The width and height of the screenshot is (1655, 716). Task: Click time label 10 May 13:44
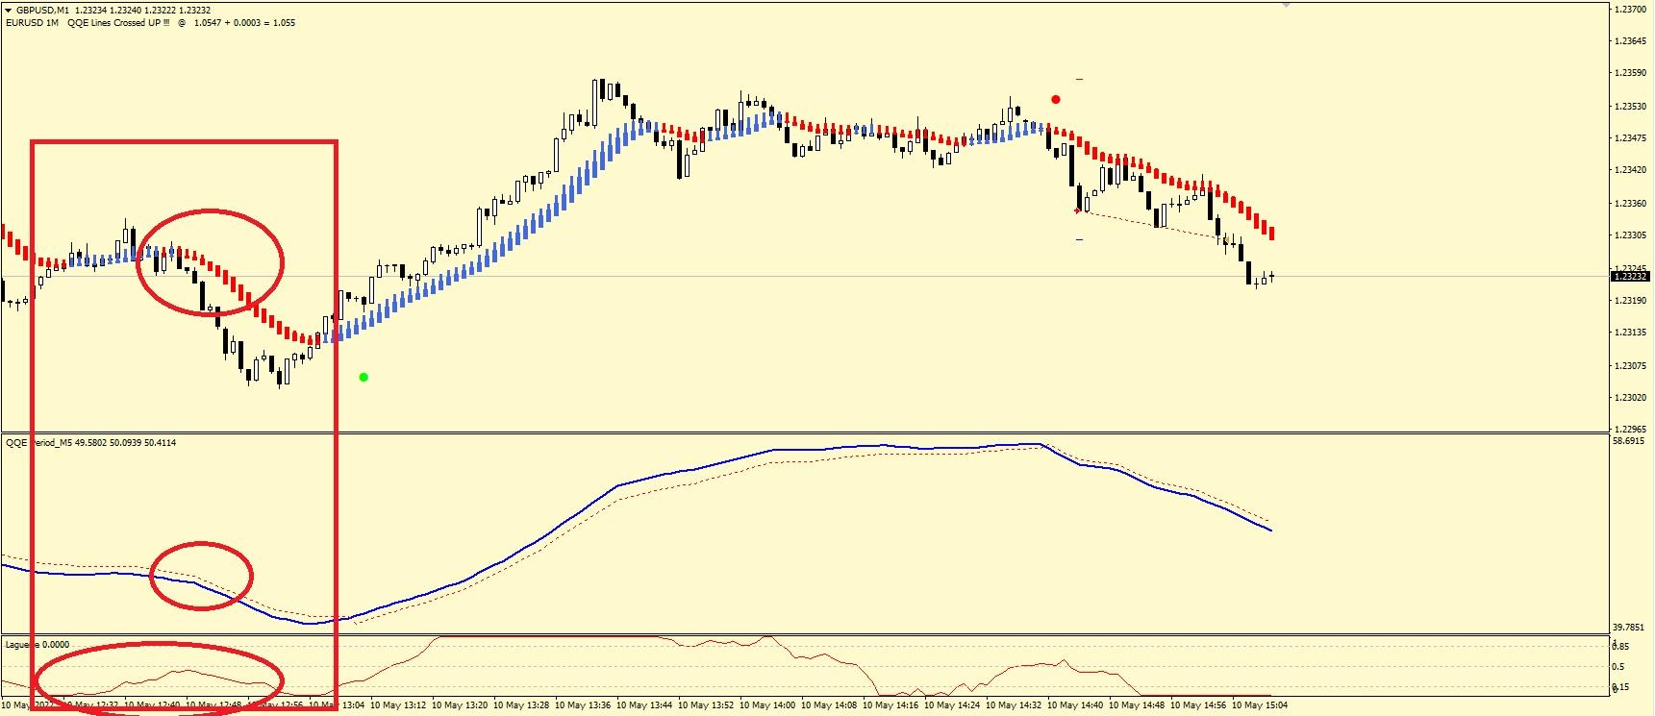644,705
